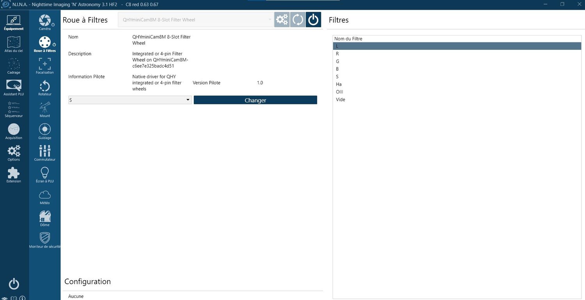This screenshot has height=300, width=585.
Task: Click the eye icon in the sidebar footer
Action: click(x=5, y=298)
